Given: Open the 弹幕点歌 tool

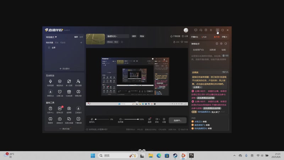Looking at the screenshot, I should click(78, 93).
